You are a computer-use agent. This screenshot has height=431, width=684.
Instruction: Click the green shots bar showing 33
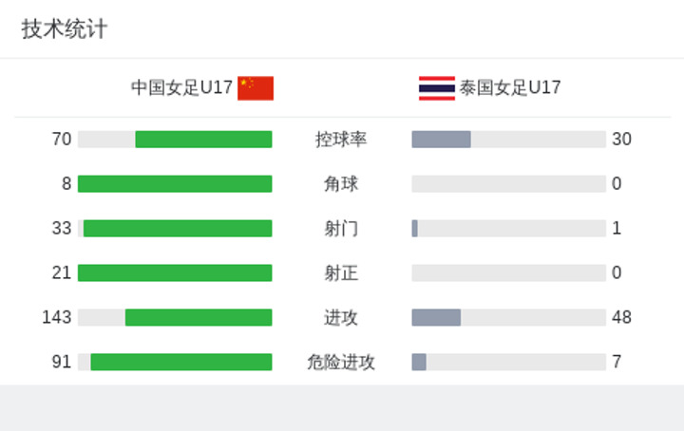coord(178,229)
